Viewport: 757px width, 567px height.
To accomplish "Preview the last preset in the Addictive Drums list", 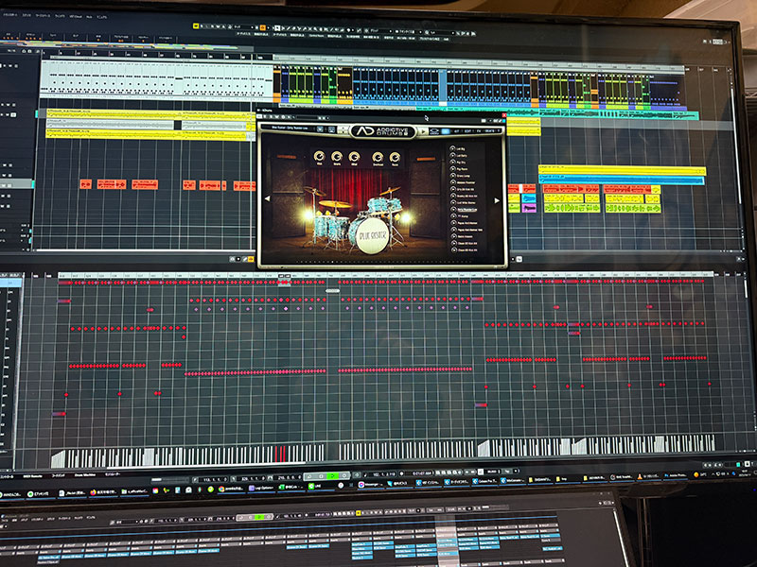I will (x=453, y=250).
